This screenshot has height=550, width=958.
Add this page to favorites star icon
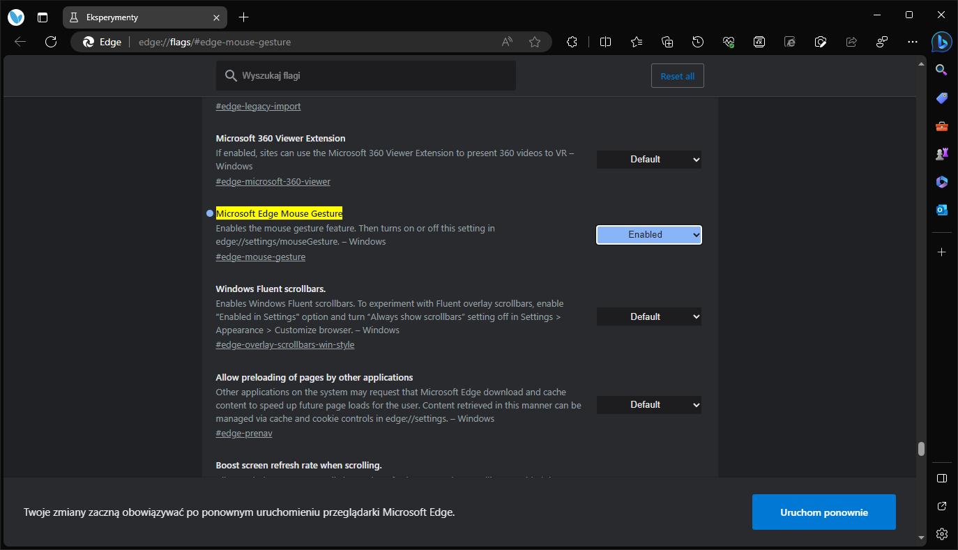535,42
